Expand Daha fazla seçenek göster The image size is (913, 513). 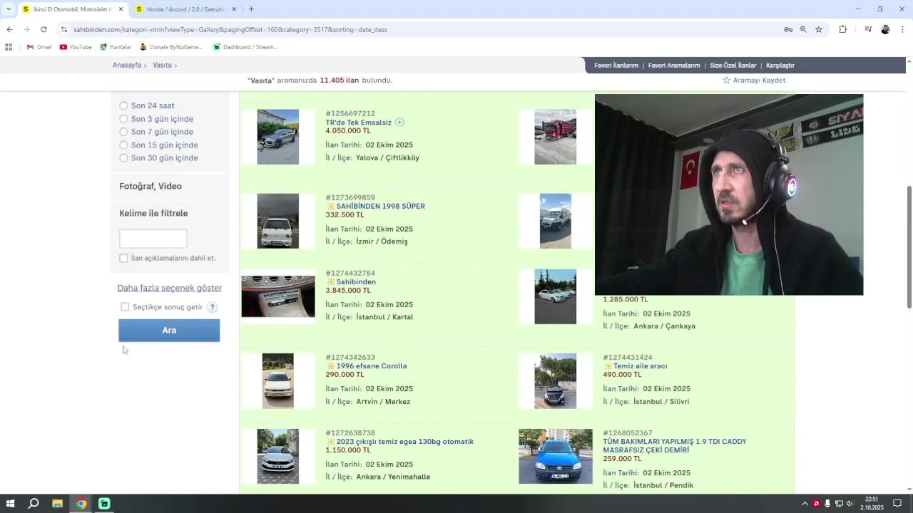(x=170, y=288)
